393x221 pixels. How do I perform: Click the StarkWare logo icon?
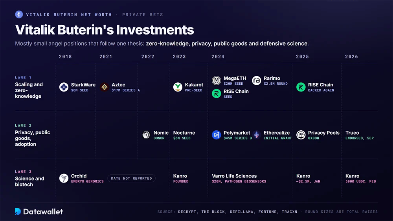(64, 87)
